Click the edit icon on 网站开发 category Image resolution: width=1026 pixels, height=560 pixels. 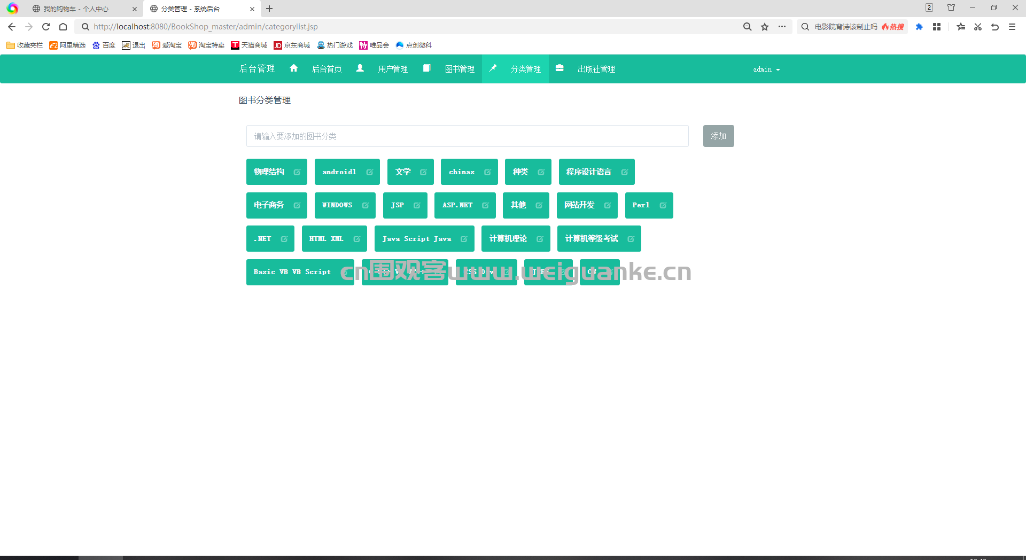[x=608, y=205]
